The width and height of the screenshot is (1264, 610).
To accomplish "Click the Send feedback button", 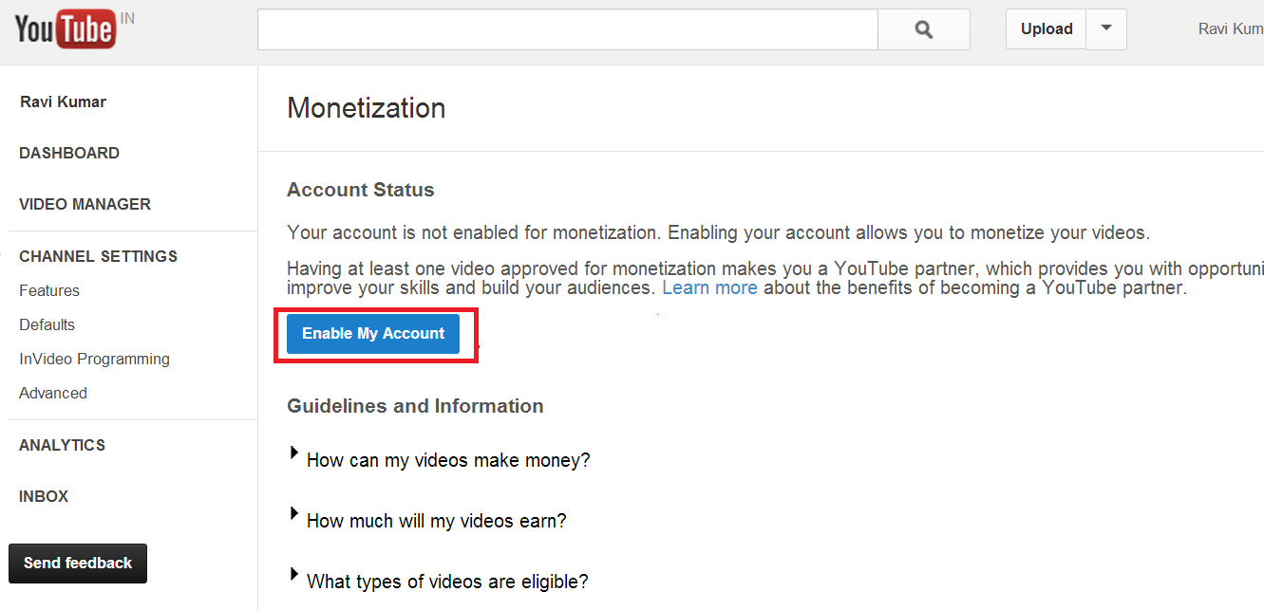I will tap(78, 564).
